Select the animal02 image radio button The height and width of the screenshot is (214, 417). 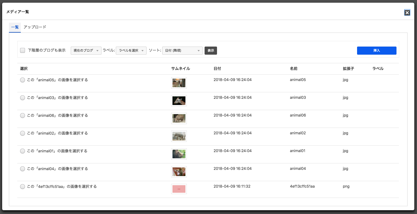(x=23, y=133)
